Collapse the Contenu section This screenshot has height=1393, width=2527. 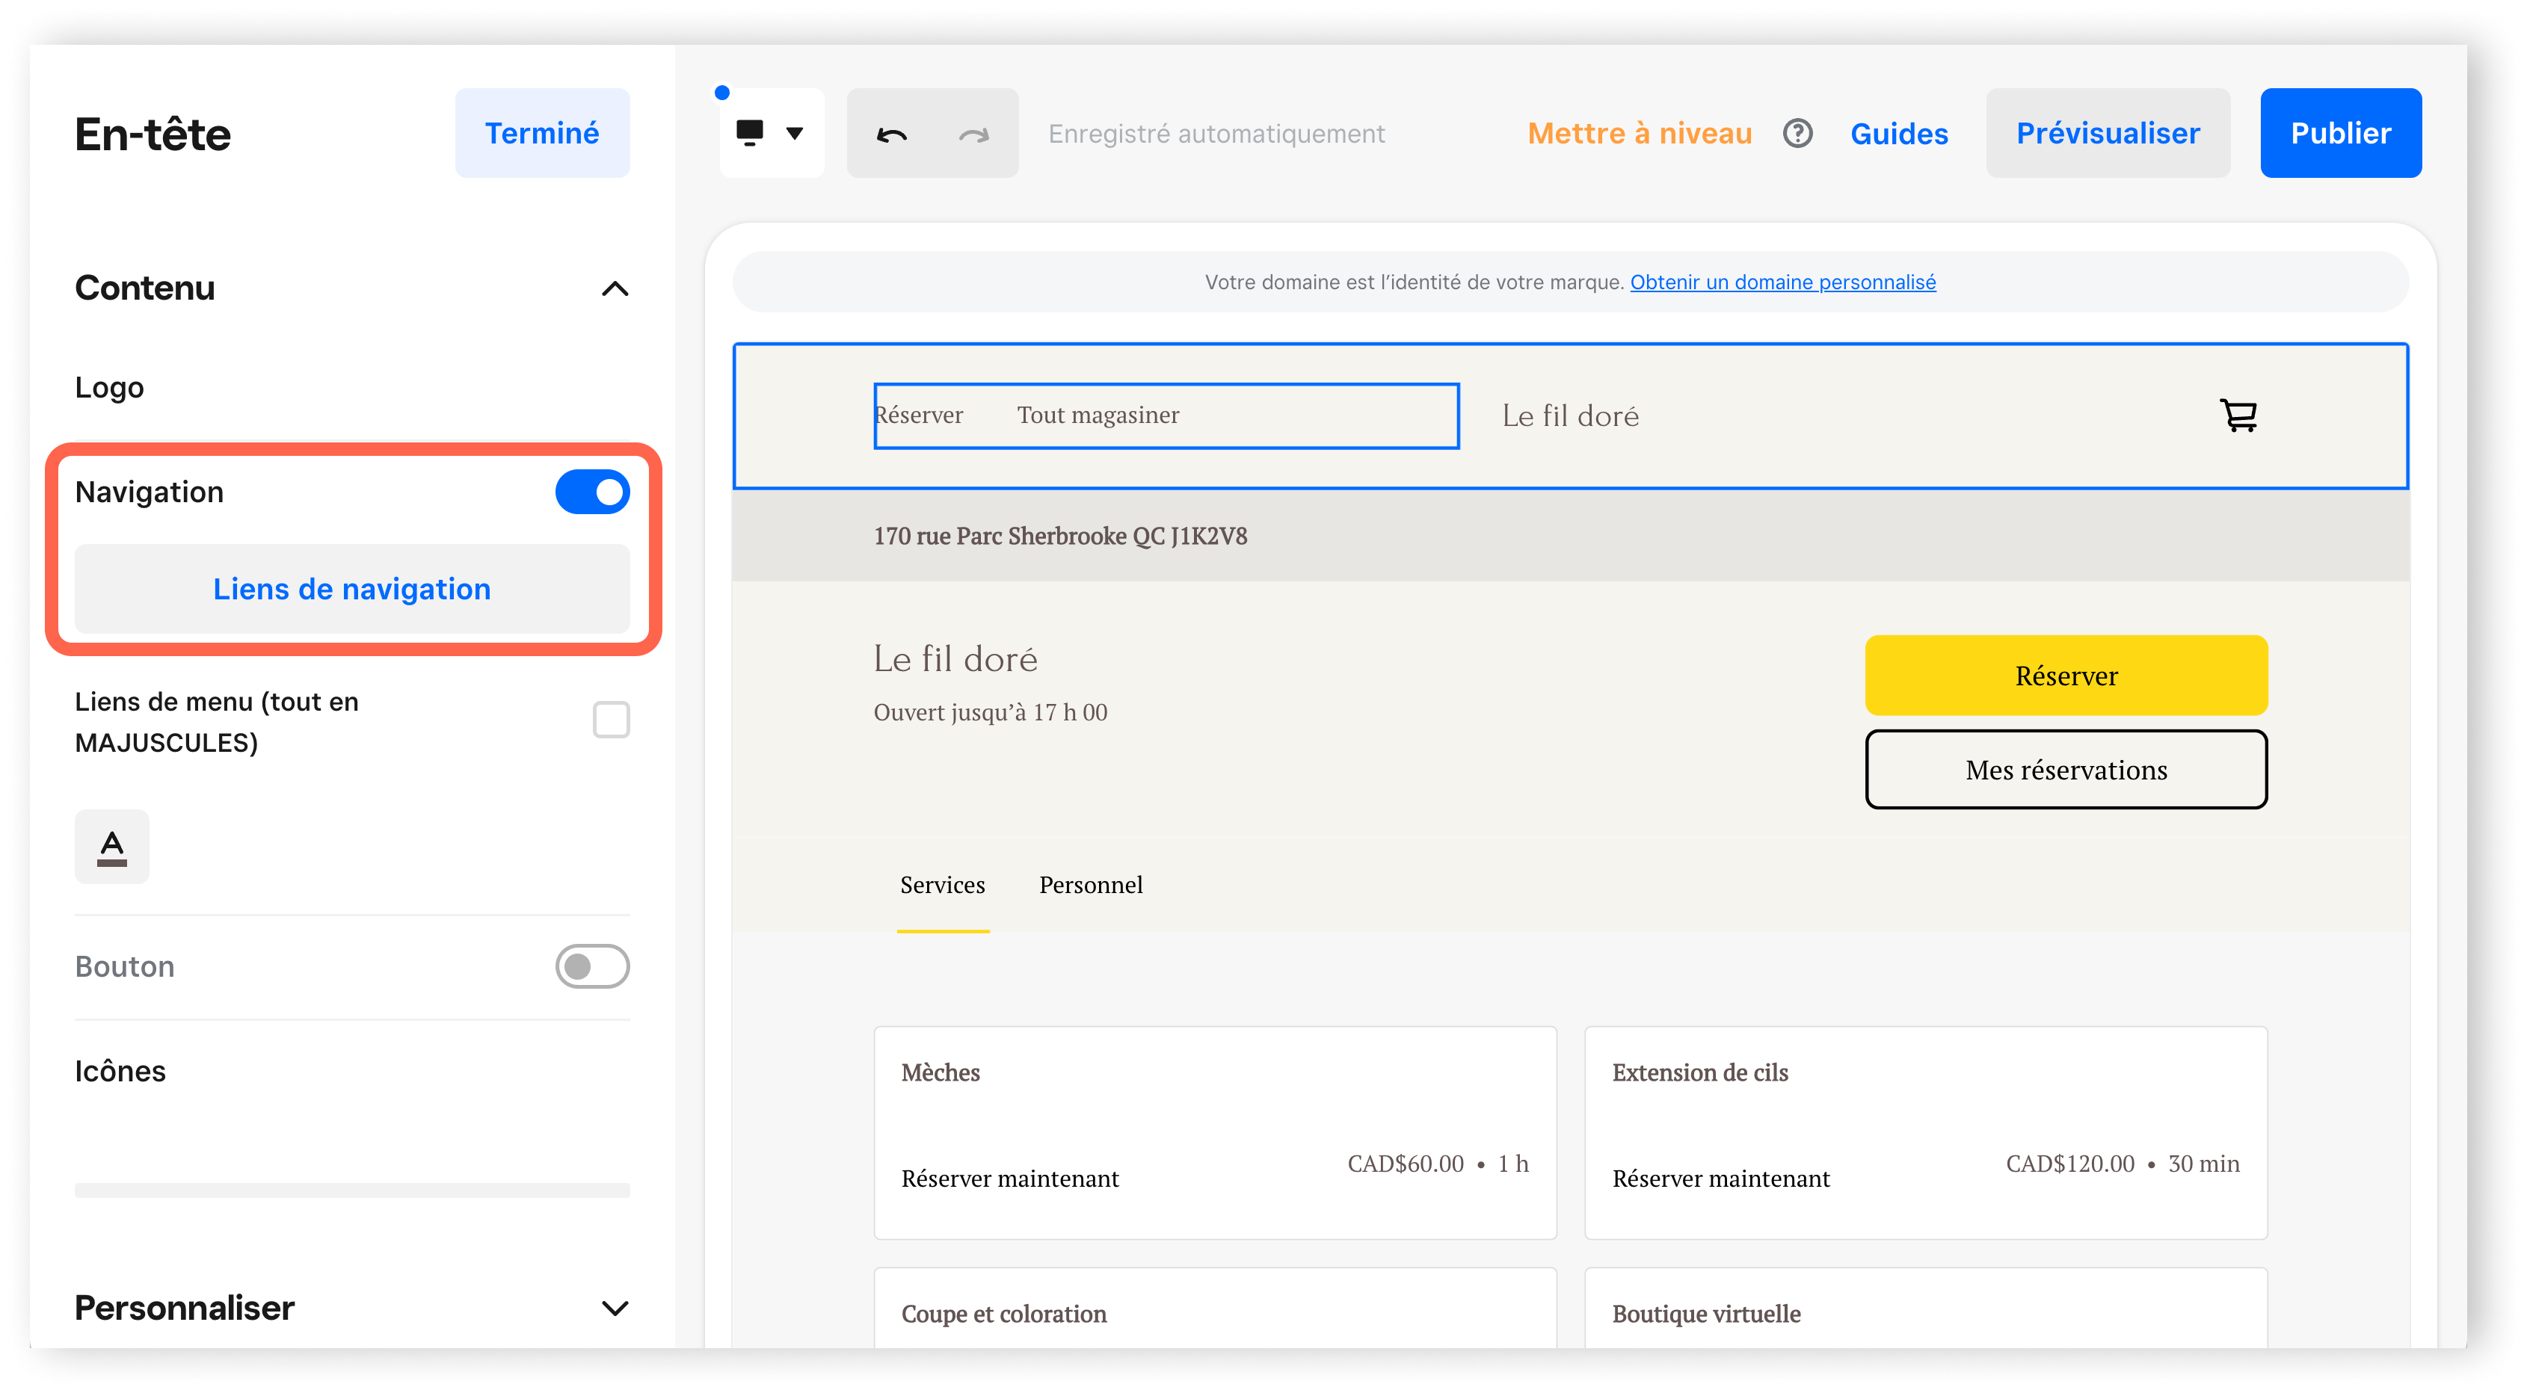pos(614,289)
